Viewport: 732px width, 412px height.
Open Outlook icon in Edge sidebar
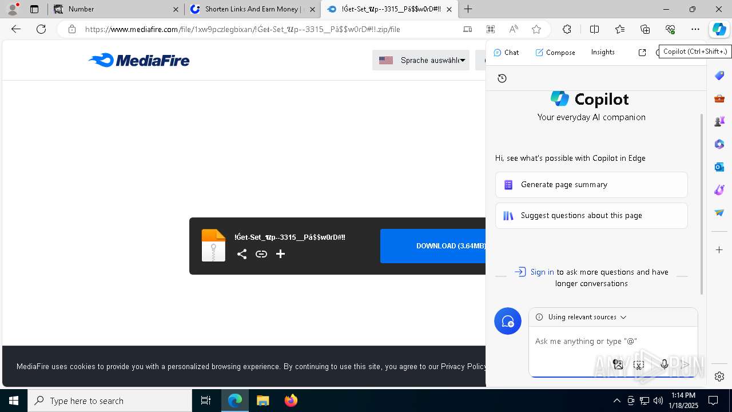coord(719,167)
